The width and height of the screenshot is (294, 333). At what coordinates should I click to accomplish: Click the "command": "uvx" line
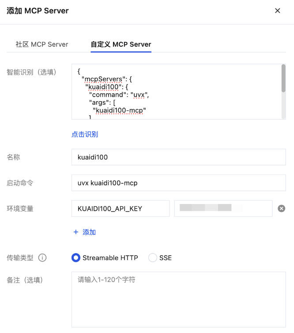[119, 95]
